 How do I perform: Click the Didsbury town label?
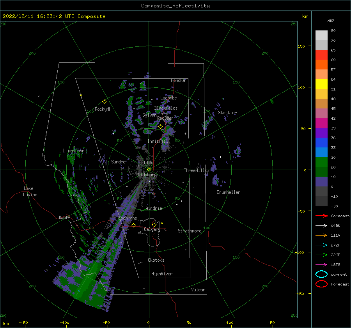(x=147, y=175)
